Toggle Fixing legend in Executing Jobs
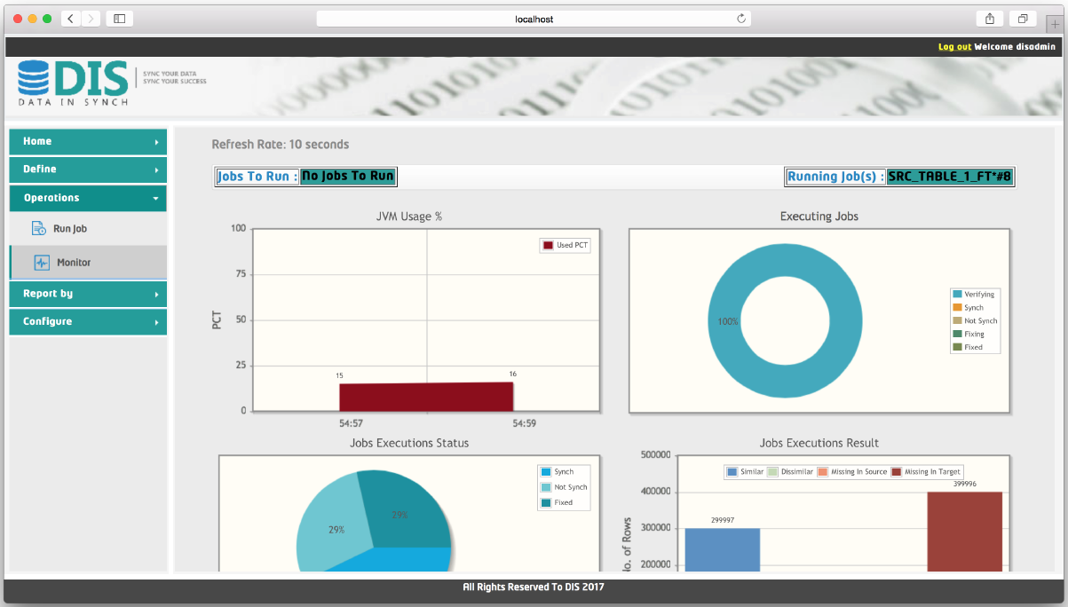Viewport: 1068px width, 607px height. [969, 334]
